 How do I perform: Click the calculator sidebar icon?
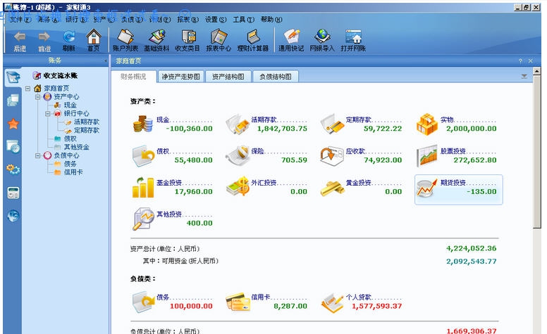13,193
